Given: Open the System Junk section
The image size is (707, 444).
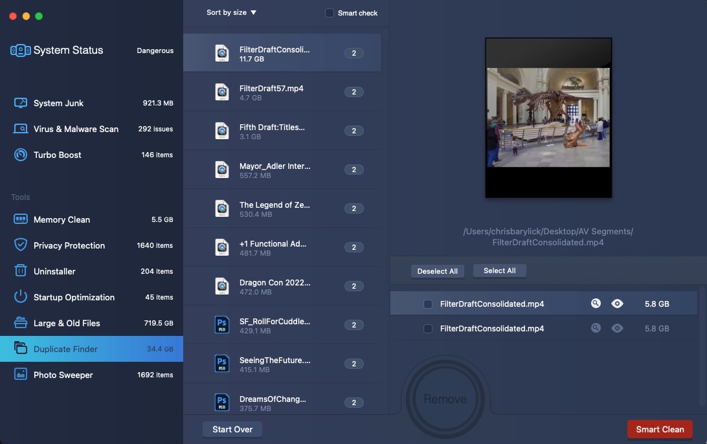Looking at the screenshot, I should coord(91,103).
